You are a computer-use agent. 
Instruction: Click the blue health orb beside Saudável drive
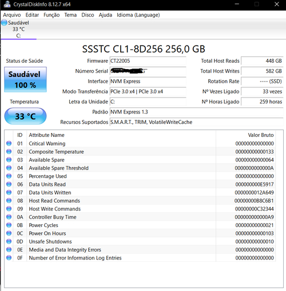click(4, 23)
